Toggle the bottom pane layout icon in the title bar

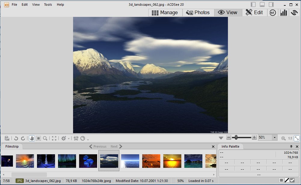coord(262,5)
